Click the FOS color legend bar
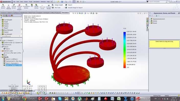This screenshot has width=180, height=101. (x=125, y=50)
